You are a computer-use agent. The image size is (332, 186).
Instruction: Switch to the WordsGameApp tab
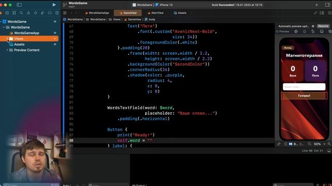[97, 13]
